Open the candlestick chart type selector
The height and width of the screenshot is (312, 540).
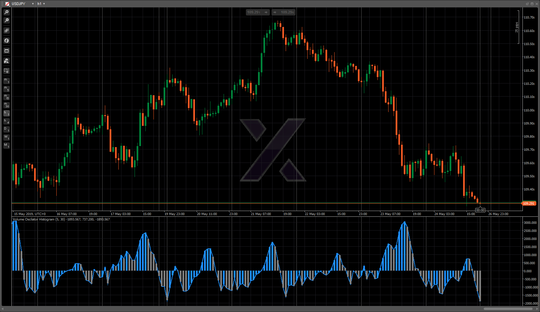tap(6, 30)
